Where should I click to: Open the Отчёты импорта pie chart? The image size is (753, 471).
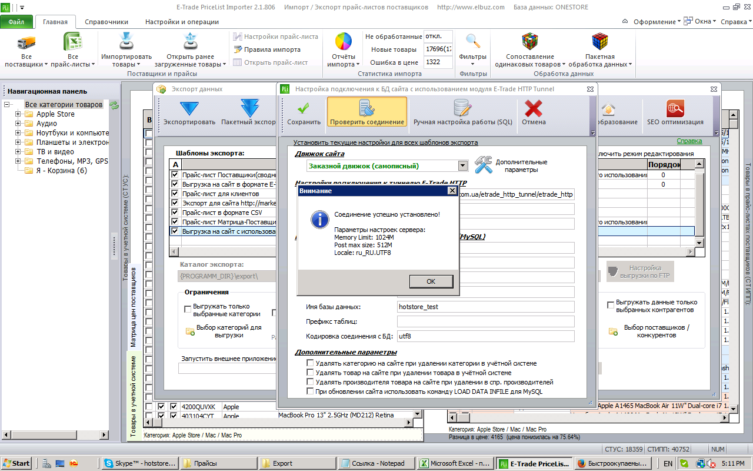tap(343, 42)
